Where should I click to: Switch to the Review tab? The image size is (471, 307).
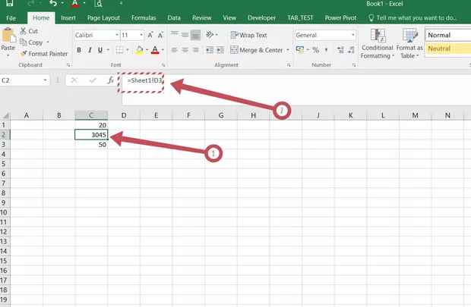pyautogui.click(x=202, y=18)
